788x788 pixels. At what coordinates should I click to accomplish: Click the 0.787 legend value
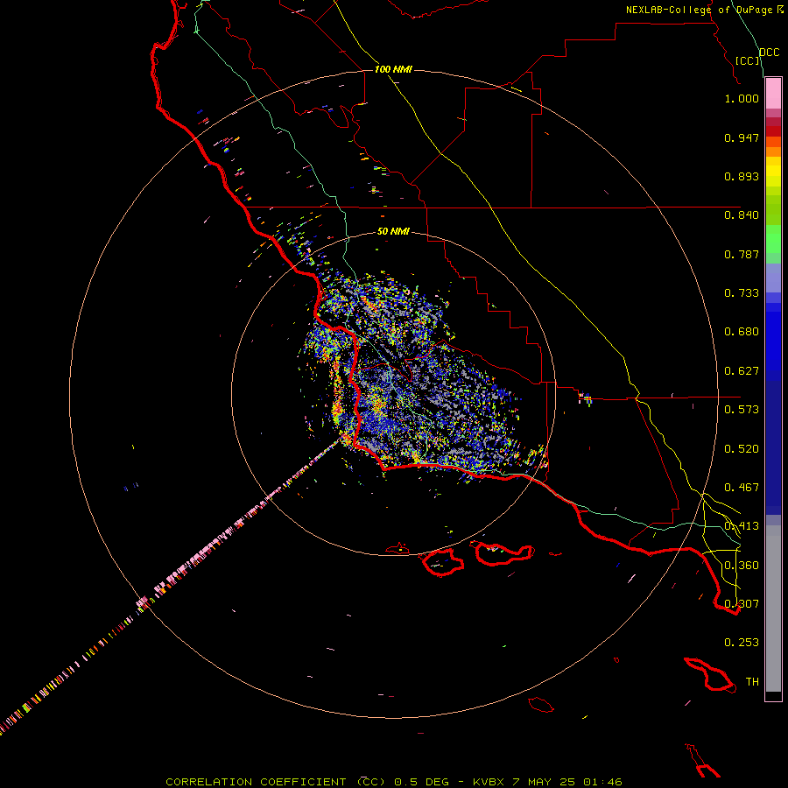[x=742, y=254]
